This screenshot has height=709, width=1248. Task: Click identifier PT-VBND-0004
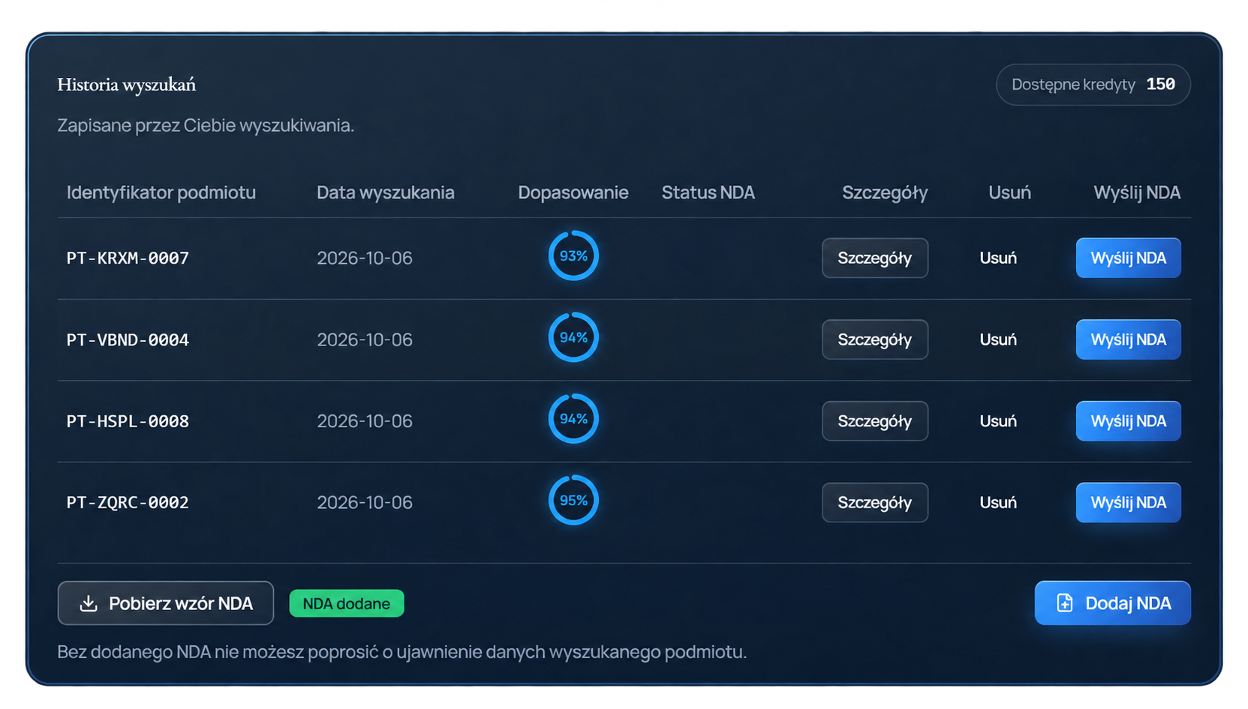coord(128,340)
